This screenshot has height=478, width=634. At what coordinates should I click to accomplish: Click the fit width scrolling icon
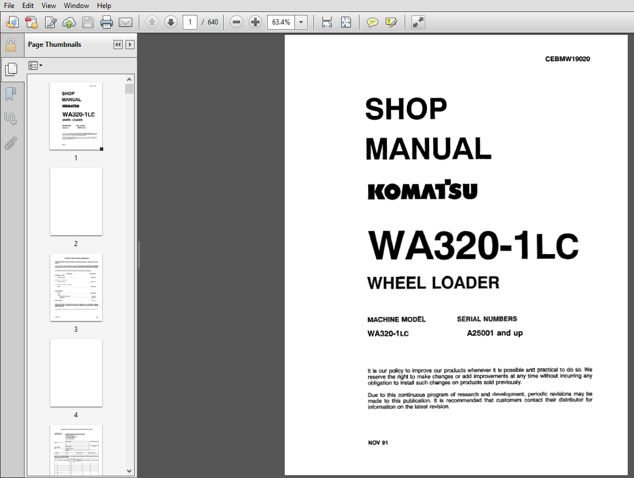327,22
